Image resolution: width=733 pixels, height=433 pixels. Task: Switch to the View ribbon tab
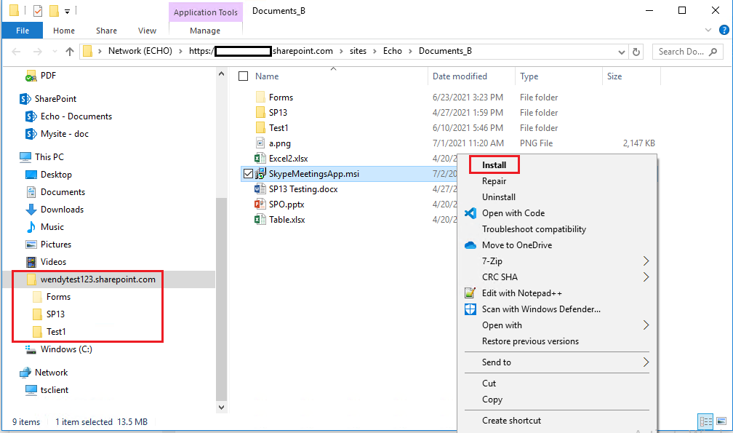click(147, 31)
